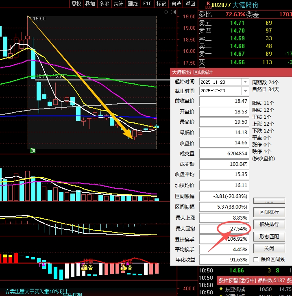This screenshot has height=296, width=292.
Task: Click the 加权均价 value 16.11
Action: pyautogui.click(x=224, y=185)
